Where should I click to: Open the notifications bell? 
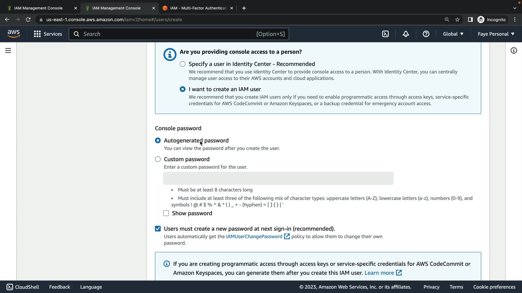point(406,34)
